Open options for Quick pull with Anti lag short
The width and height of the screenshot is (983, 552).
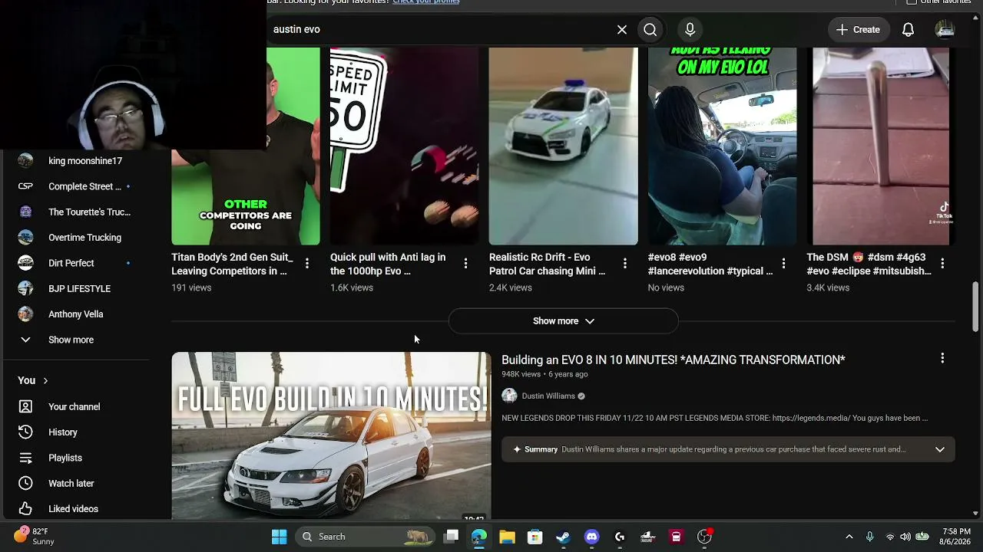[x=465, y=264]
